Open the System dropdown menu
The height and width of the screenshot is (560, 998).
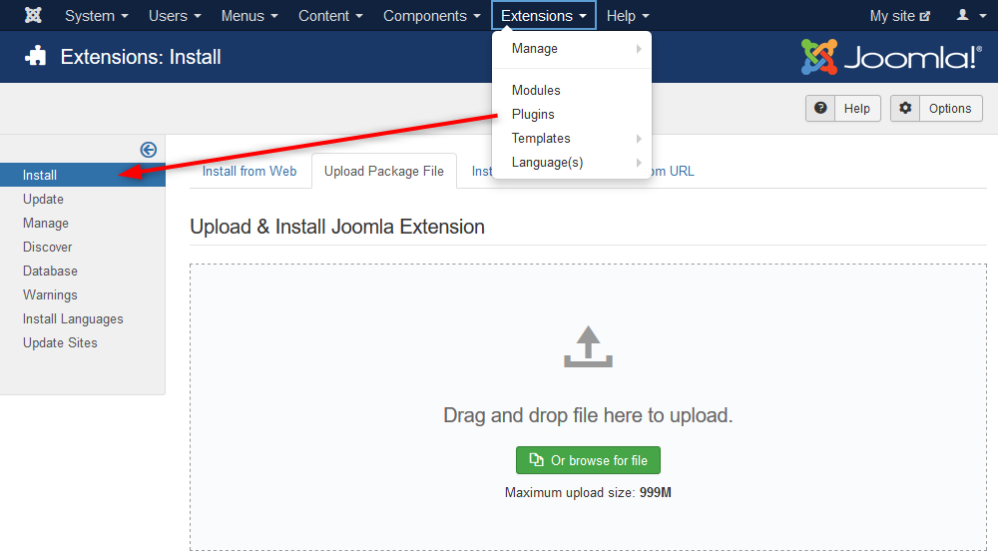96,16
